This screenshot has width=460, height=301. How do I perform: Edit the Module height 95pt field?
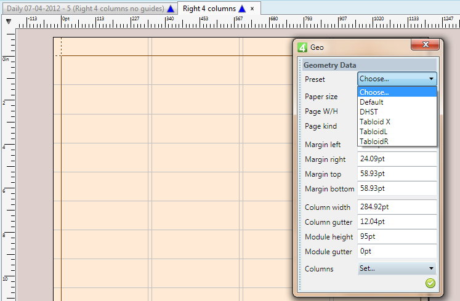click(397, 236)
